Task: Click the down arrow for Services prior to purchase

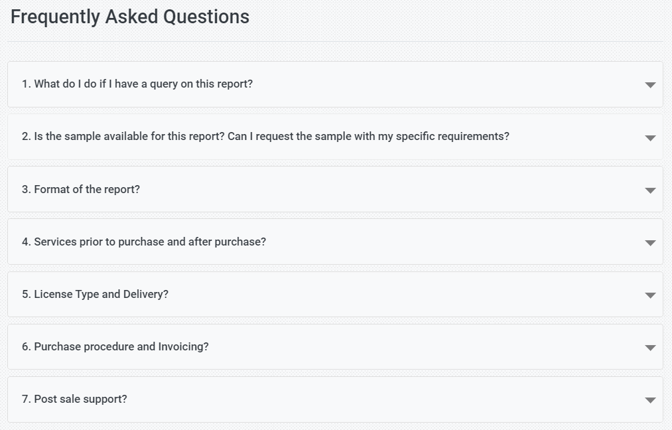Action: pos(650,243)
